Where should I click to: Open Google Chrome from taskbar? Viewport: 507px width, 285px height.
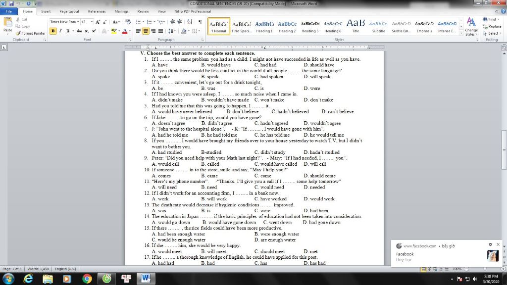pyautogui.click(x=87, y=279)
